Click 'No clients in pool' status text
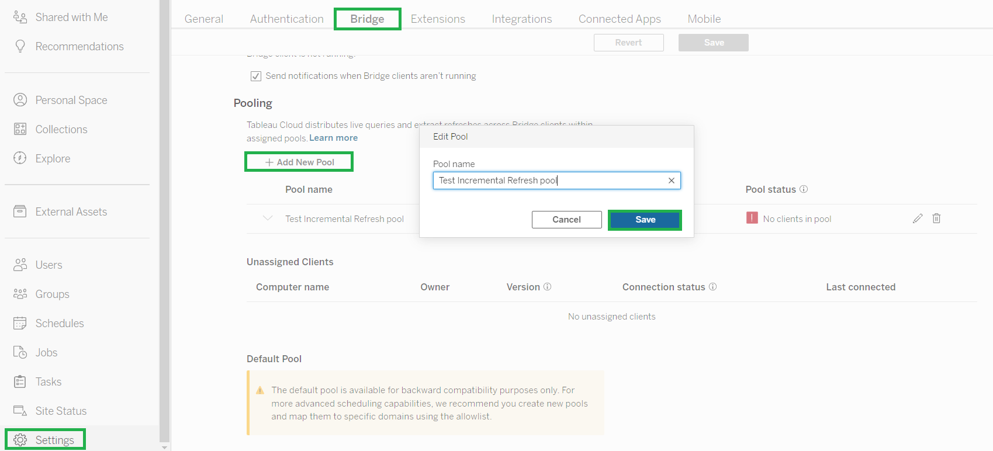Viewport: 993px width, 451px height. click(797, 218)
